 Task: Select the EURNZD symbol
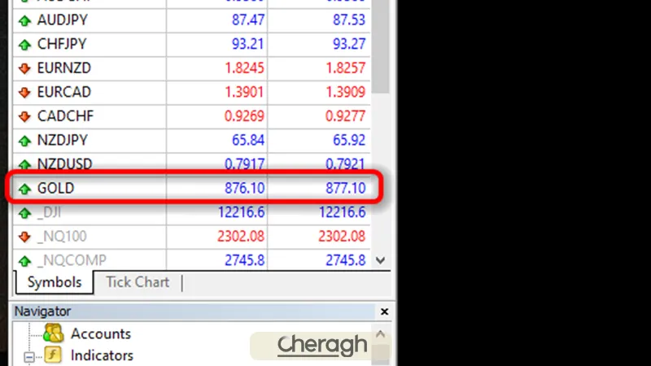click(64, 68)
